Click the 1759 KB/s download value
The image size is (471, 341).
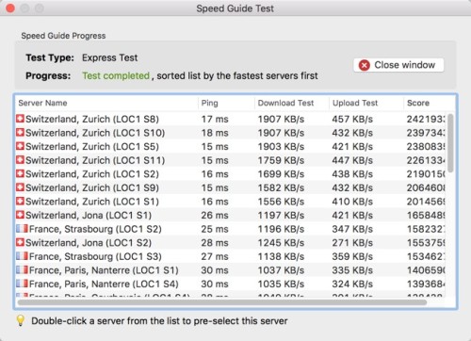[x=281, y=161]
